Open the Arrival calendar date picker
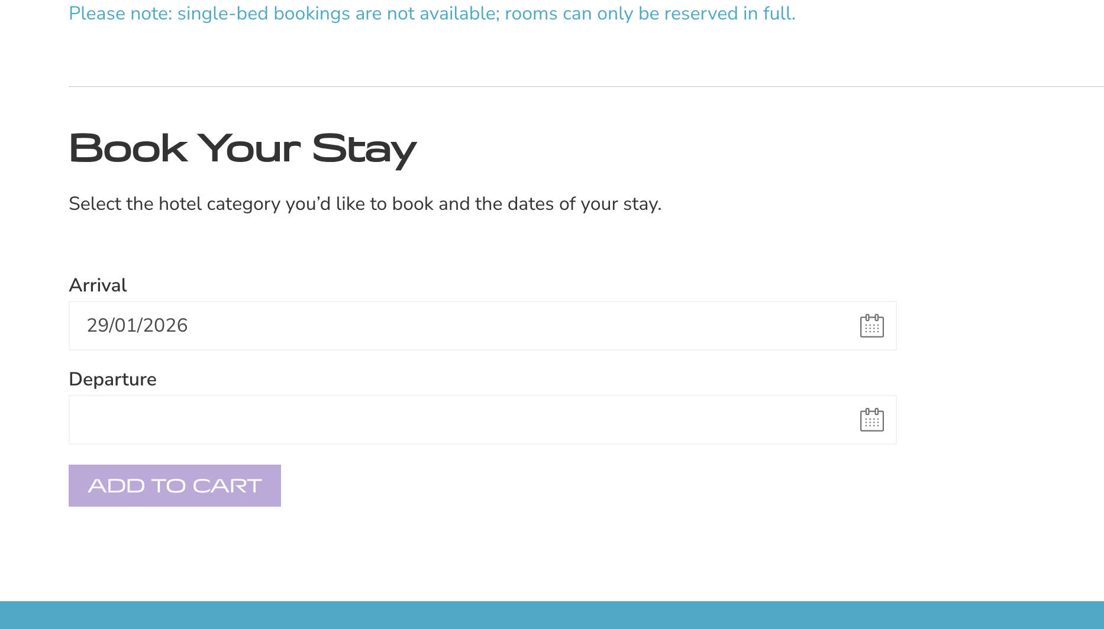This screenshot has width=1104, height=629. coord(871,326)
